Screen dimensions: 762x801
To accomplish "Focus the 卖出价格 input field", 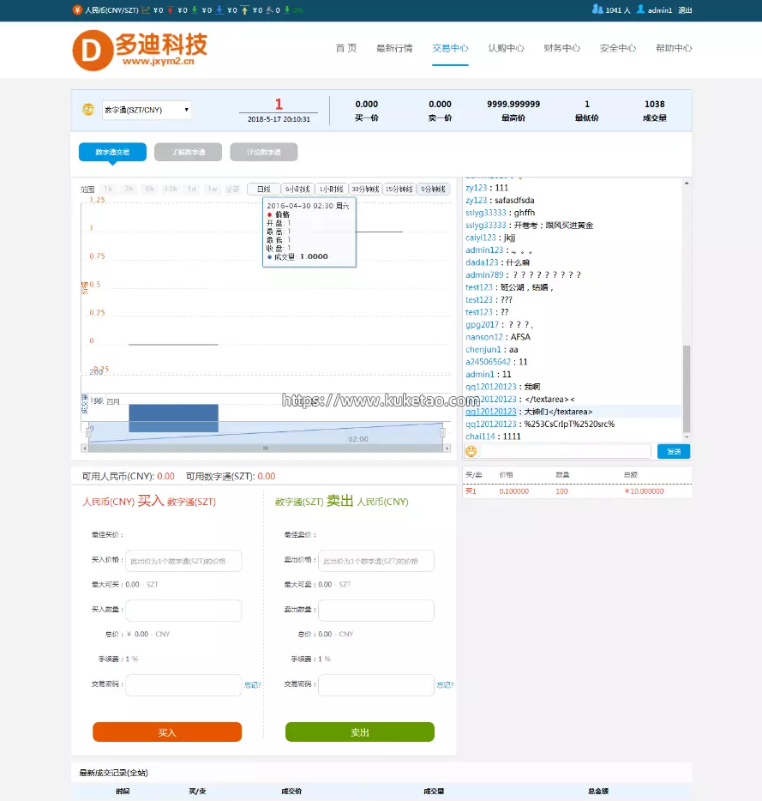I will pyautogui.click(x=376, y=561).
